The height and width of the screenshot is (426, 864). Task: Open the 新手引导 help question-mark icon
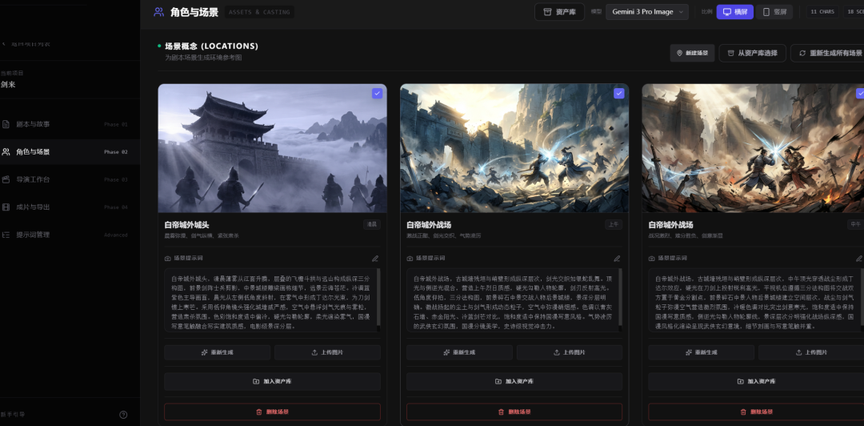[x=123, y=415]
